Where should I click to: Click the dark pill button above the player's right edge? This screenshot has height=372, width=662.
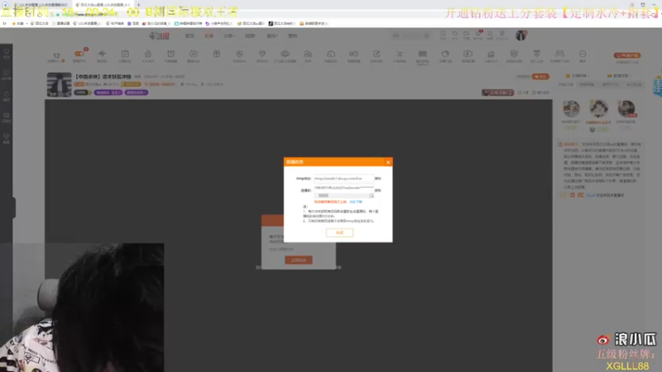[498, 93]
